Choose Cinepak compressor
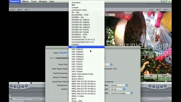Viewport: 181px width, 102px height. [x=87, y=8]
